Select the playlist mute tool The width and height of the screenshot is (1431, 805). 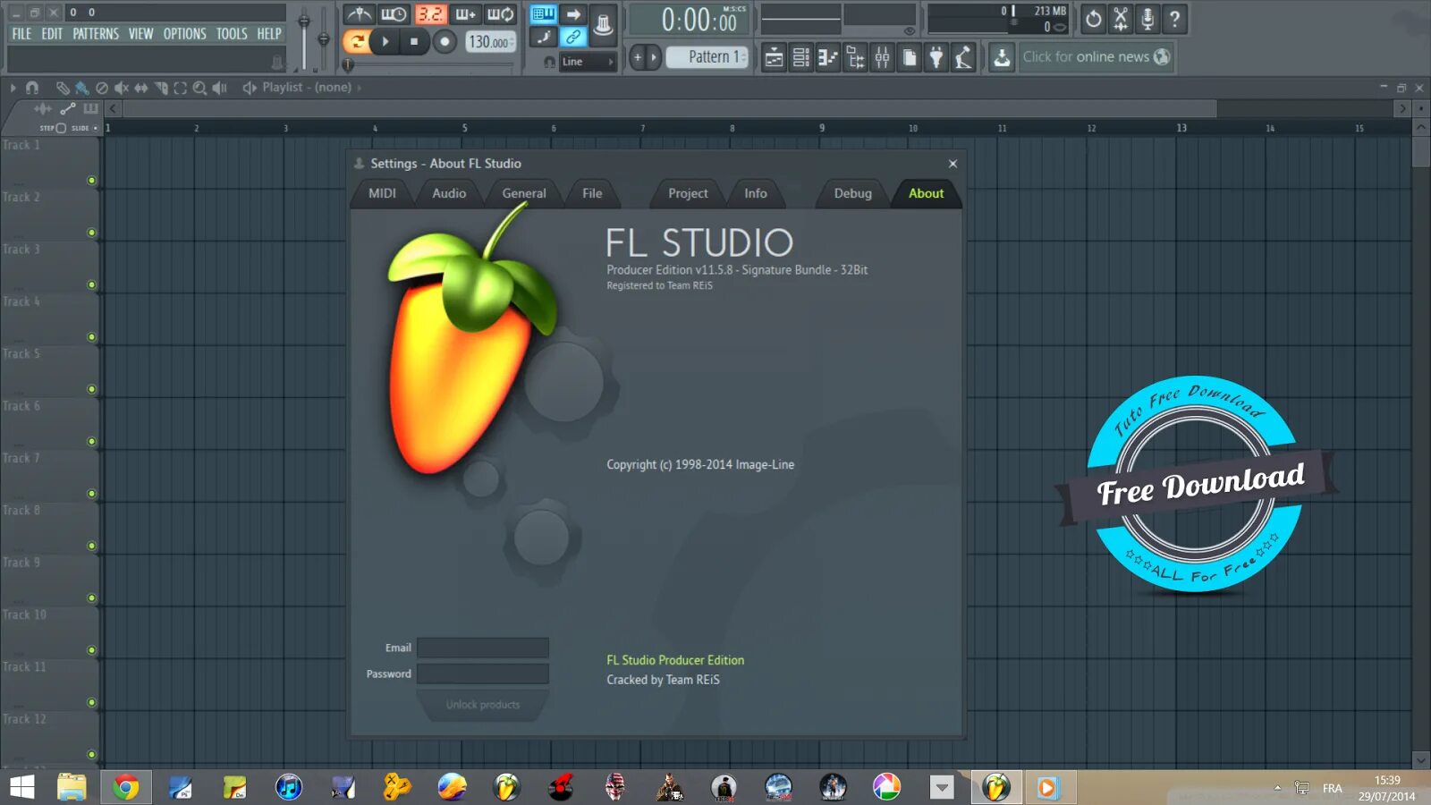[x=122, y=88]
